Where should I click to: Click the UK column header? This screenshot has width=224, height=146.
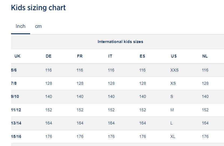17,56
